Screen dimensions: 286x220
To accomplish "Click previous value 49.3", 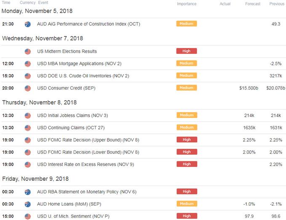I will (x=276, y=24).
